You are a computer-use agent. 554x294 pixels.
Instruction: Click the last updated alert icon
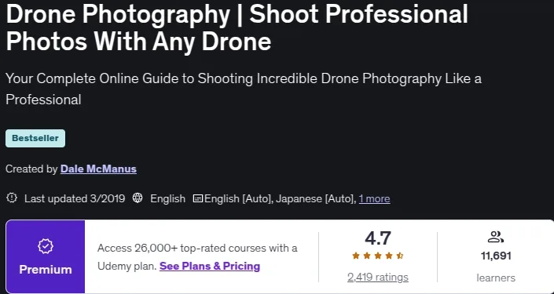12,198
